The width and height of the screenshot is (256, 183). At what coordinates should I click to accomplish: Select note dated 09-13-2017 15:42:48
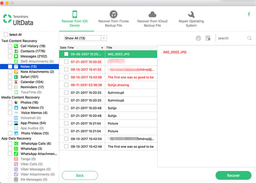[x=108, y=146]
